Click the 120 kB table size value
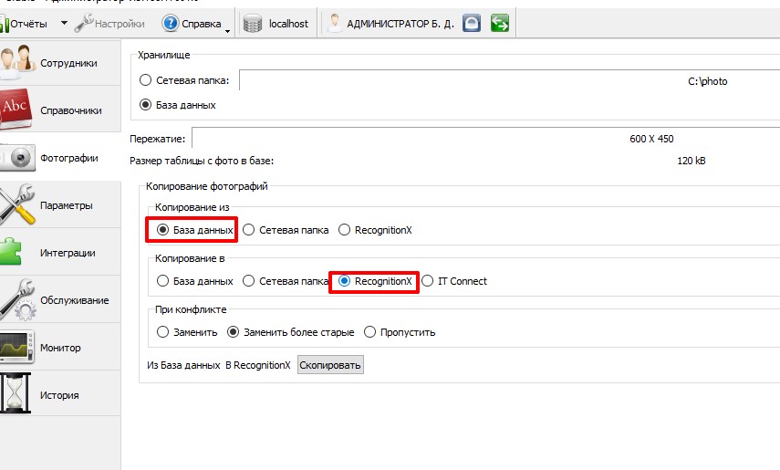780x470 pixels. coord(692,161)
